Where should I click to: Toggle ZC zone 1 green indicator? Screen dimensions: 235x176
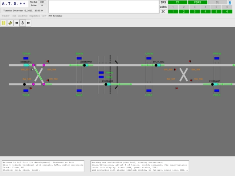173,12
